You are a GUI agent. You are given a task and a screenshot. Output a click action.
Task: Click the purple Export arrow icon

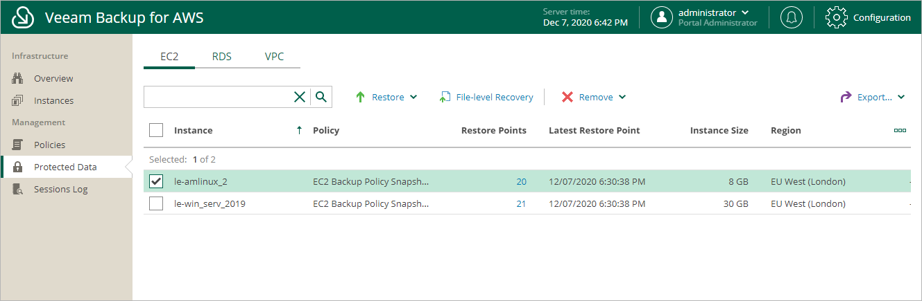(x=846, y=98)
